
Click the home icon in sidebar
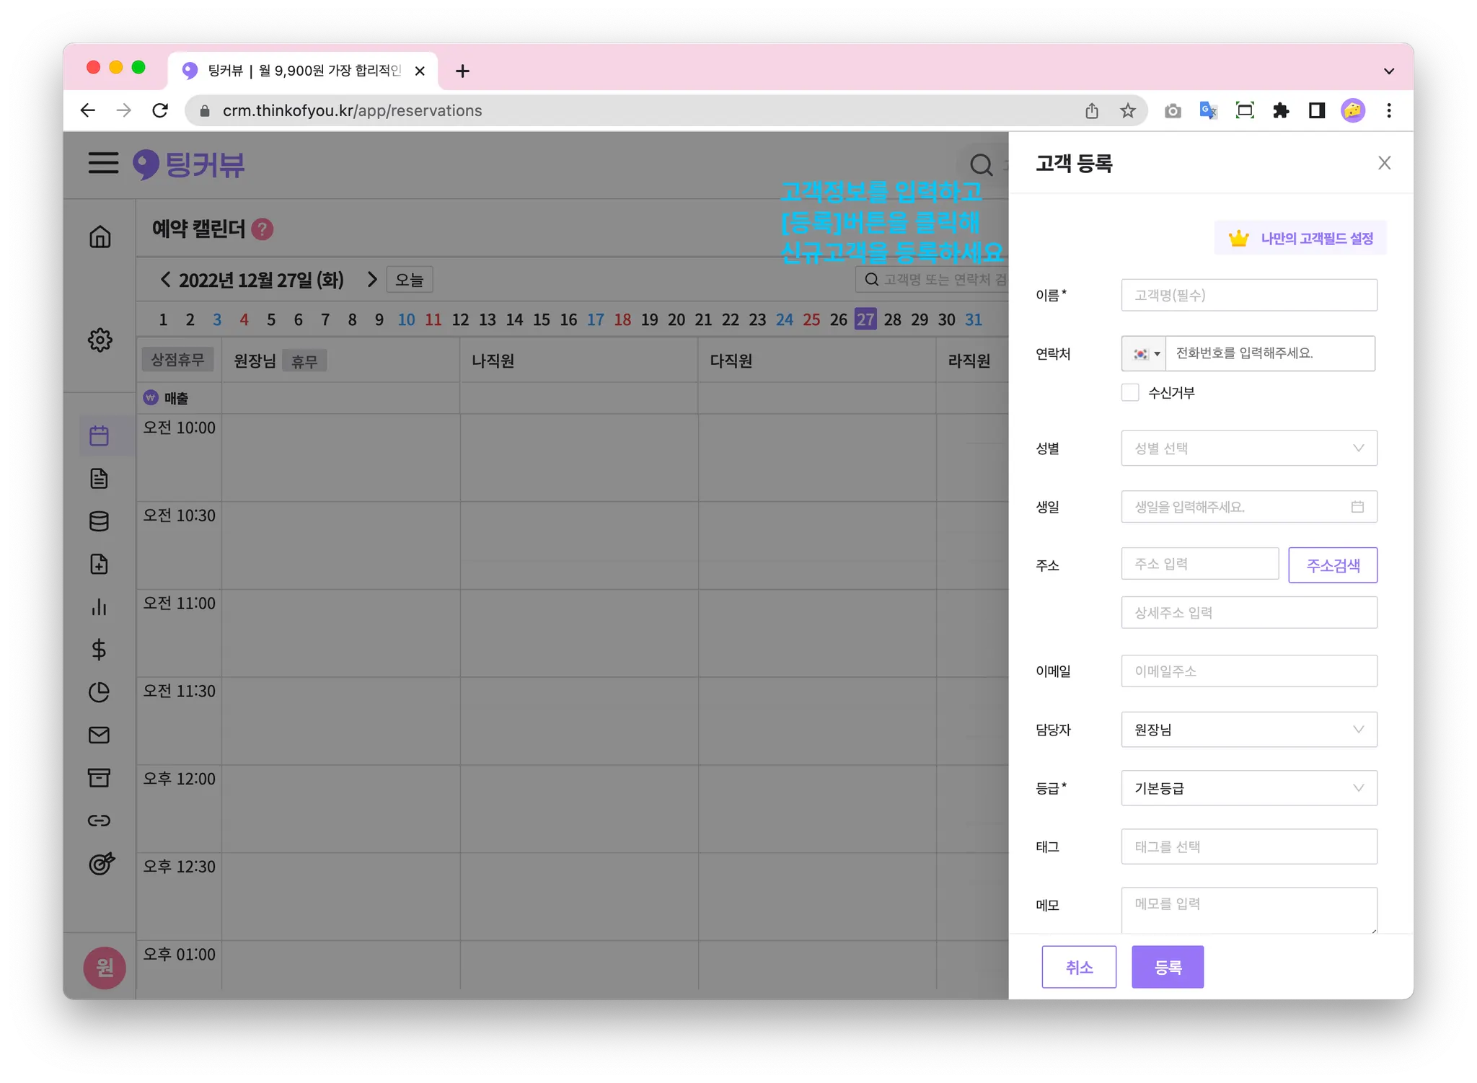click(x=100, y=237)
